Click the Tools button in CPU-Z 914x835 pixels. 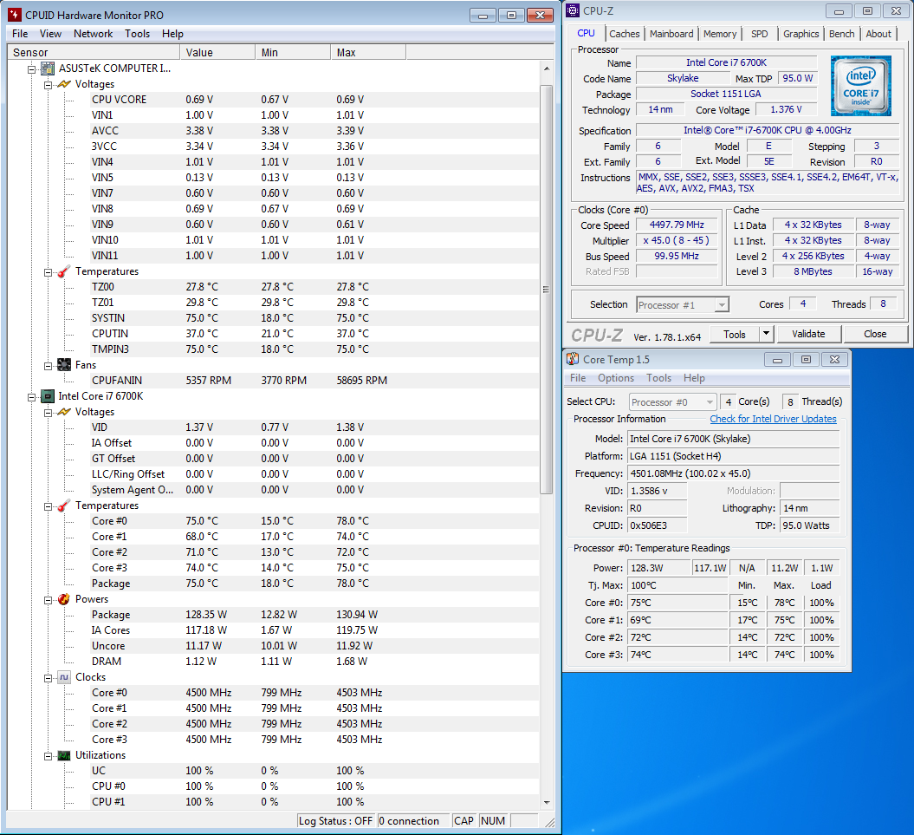[x=735, y=334]
